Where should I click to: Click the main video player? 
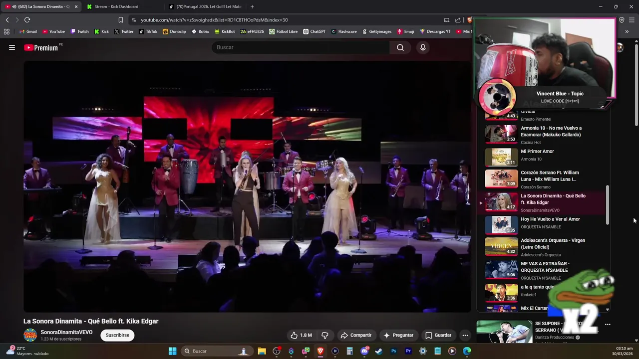tap(247, 186)
